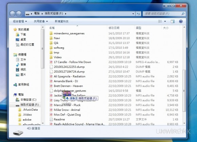Open the view options dropdown arrow
197x142 pixels.
(x=165, y=21)
